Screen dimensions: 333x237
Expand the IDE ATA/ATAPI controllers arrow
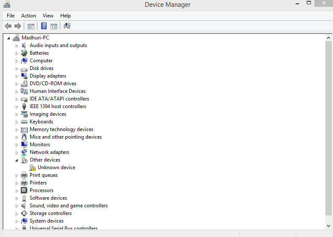tap(17, 99)
